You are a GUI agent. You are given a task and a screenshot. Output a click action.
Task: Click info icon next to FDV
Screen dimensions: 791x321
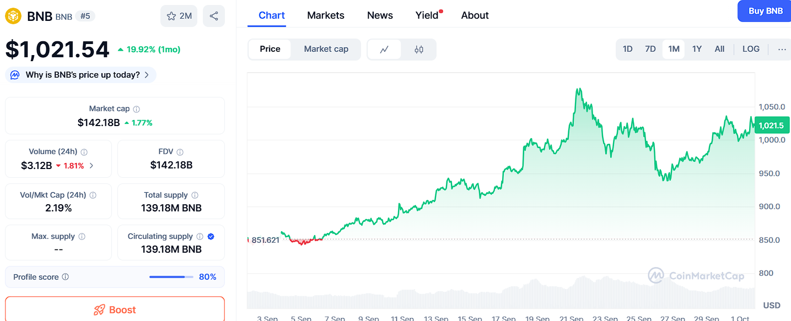180,152
